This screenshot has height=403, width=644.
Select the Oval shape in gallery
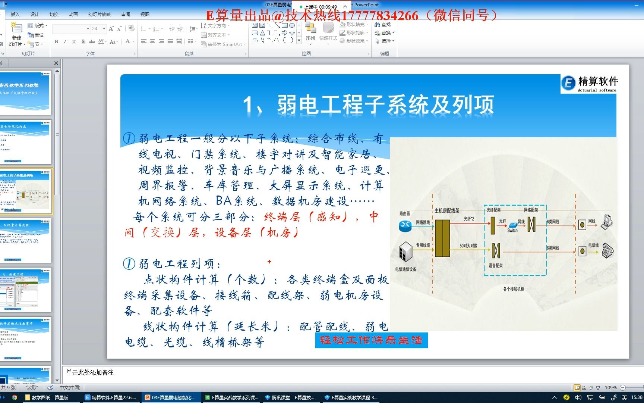[x=292, y=25]
